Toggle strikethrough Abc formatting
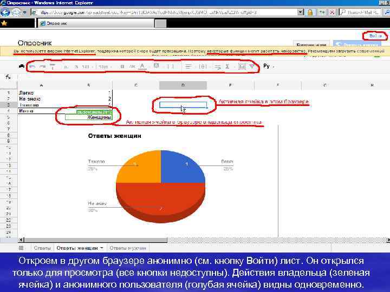 pyautogui.click(x=132, y=67)
